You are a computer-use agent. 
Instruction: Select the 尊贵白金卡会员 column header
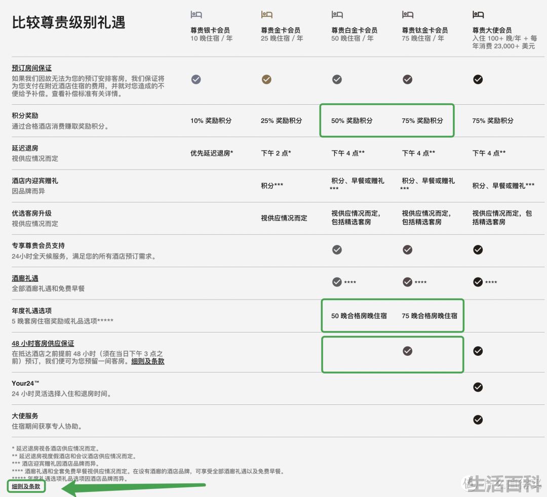(x=355, y=30)
